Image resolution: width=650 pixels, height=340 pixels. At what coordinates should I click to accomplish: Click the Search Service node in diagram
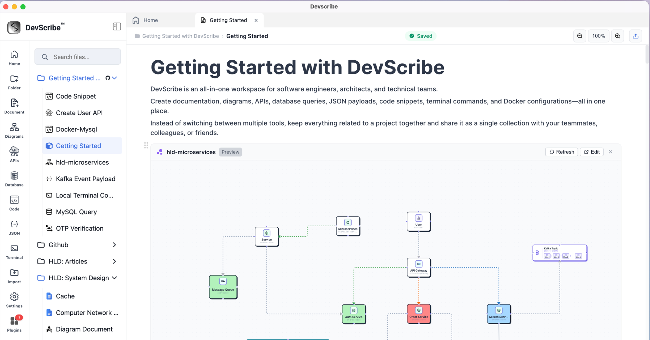(x=499, y=314)
